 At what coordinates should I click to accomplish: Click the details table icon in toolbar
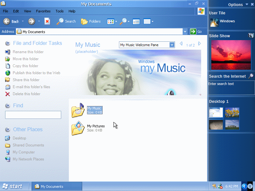[x=136, y=21]
